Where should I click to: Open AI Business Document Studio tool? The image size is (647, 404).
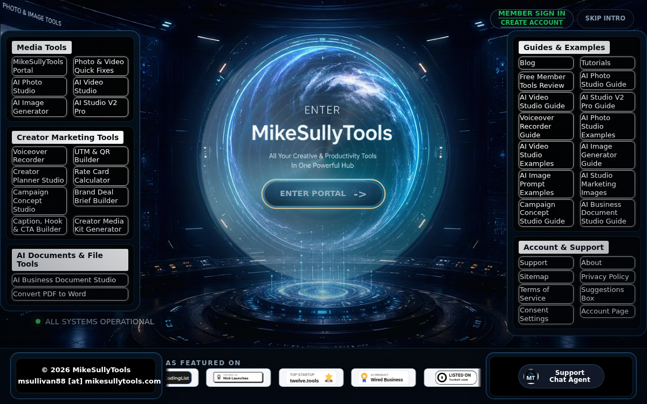(70, 280)
